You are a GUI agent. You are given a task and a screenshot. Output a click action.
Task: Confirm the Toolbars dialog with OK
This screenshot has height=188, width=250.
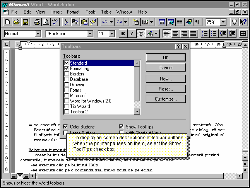click(166, 57)
